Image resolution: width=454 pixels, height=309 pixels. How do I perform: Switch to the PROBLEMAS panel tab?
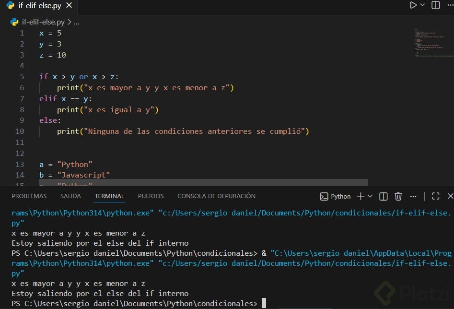point(29,196)
